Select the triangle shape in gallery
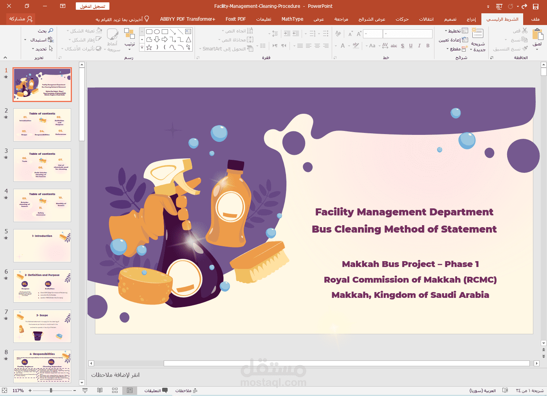Image resolution: width=547 pixels, height=396 pixels. click(188, 39)
